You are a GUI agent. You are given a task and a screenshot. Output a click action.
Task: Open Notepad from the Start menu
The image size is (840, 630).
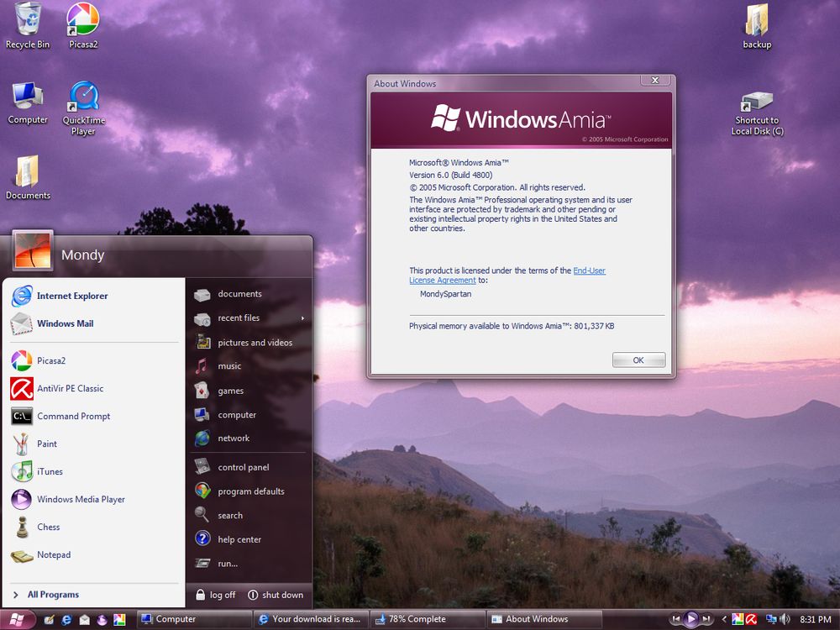tap(94, 555)
